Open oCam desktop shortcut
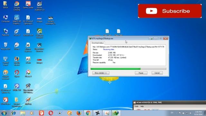Viewport: 206px width, 116px height. click(x=28, y=60)
